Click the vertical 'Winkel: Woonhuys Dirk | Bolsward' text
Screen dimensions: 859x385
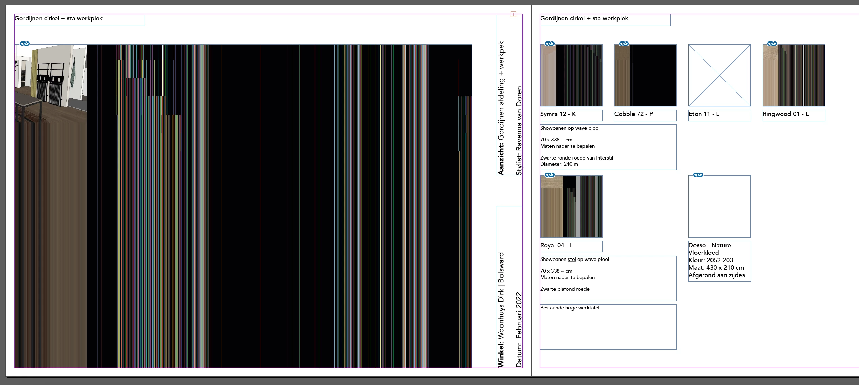[x=501, y=309]
